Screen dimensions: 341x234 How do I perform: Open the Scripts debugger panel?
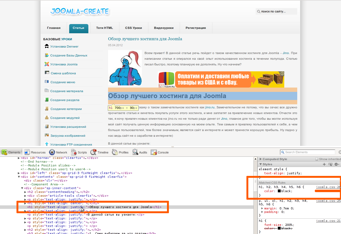click(x=79, y=152)
